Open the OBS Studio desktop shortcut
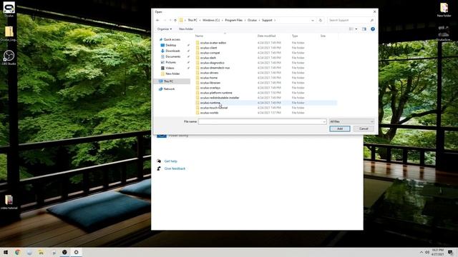The height and width of the screenshot is (257, 458). tap(9, 57)
